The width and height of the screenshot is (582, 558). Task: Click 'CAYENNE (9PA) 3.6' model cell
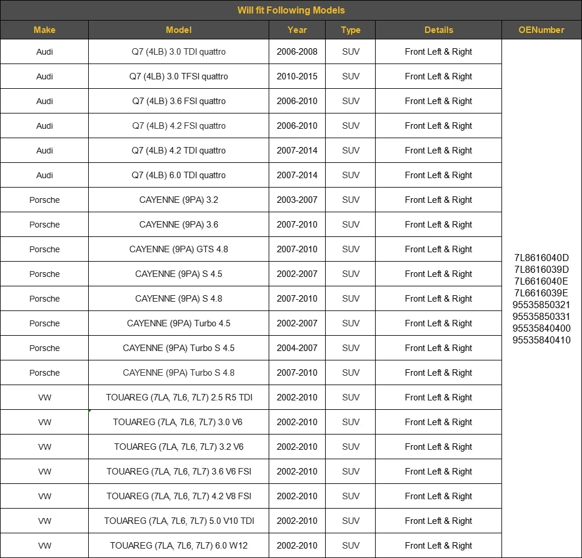pos(179,225)
